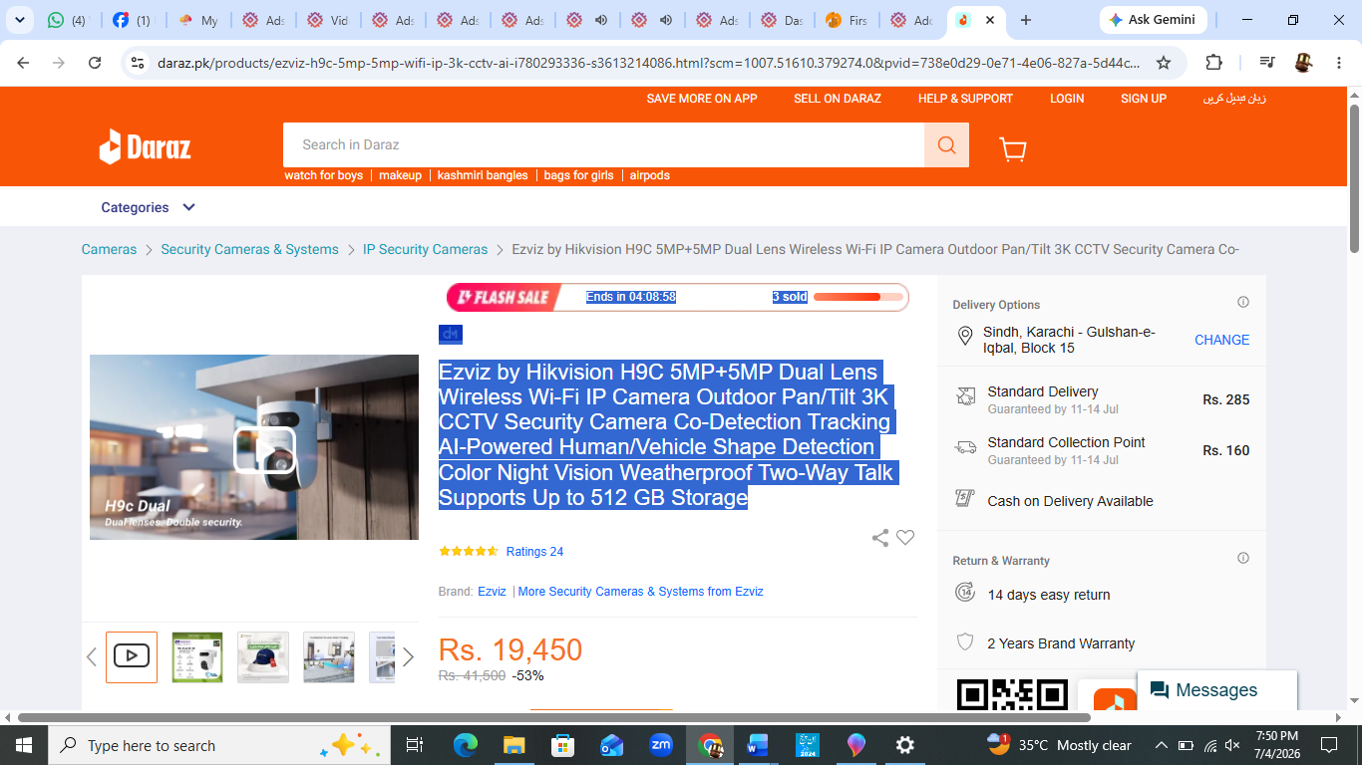Click the Ask Gemini button
This screenshot has width=1362, height=765.
[x=1152, y=20]
